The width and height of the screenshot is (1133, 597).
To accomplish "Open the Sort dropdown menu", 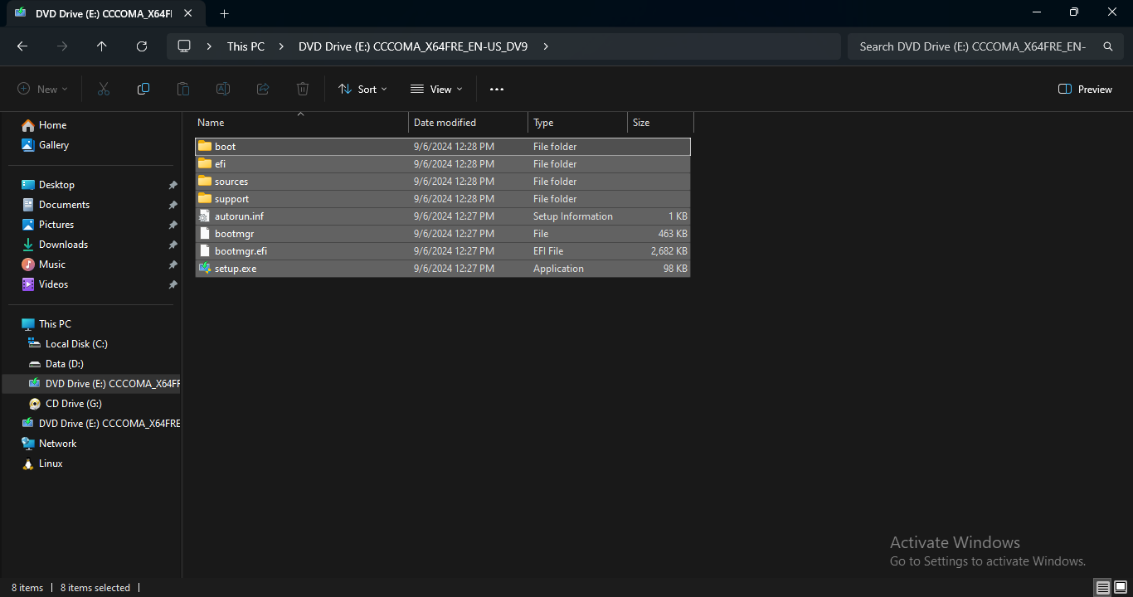I will 362,89.
